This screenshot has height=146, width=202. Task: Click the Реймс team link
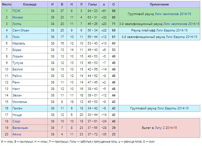tap(17, 76)
